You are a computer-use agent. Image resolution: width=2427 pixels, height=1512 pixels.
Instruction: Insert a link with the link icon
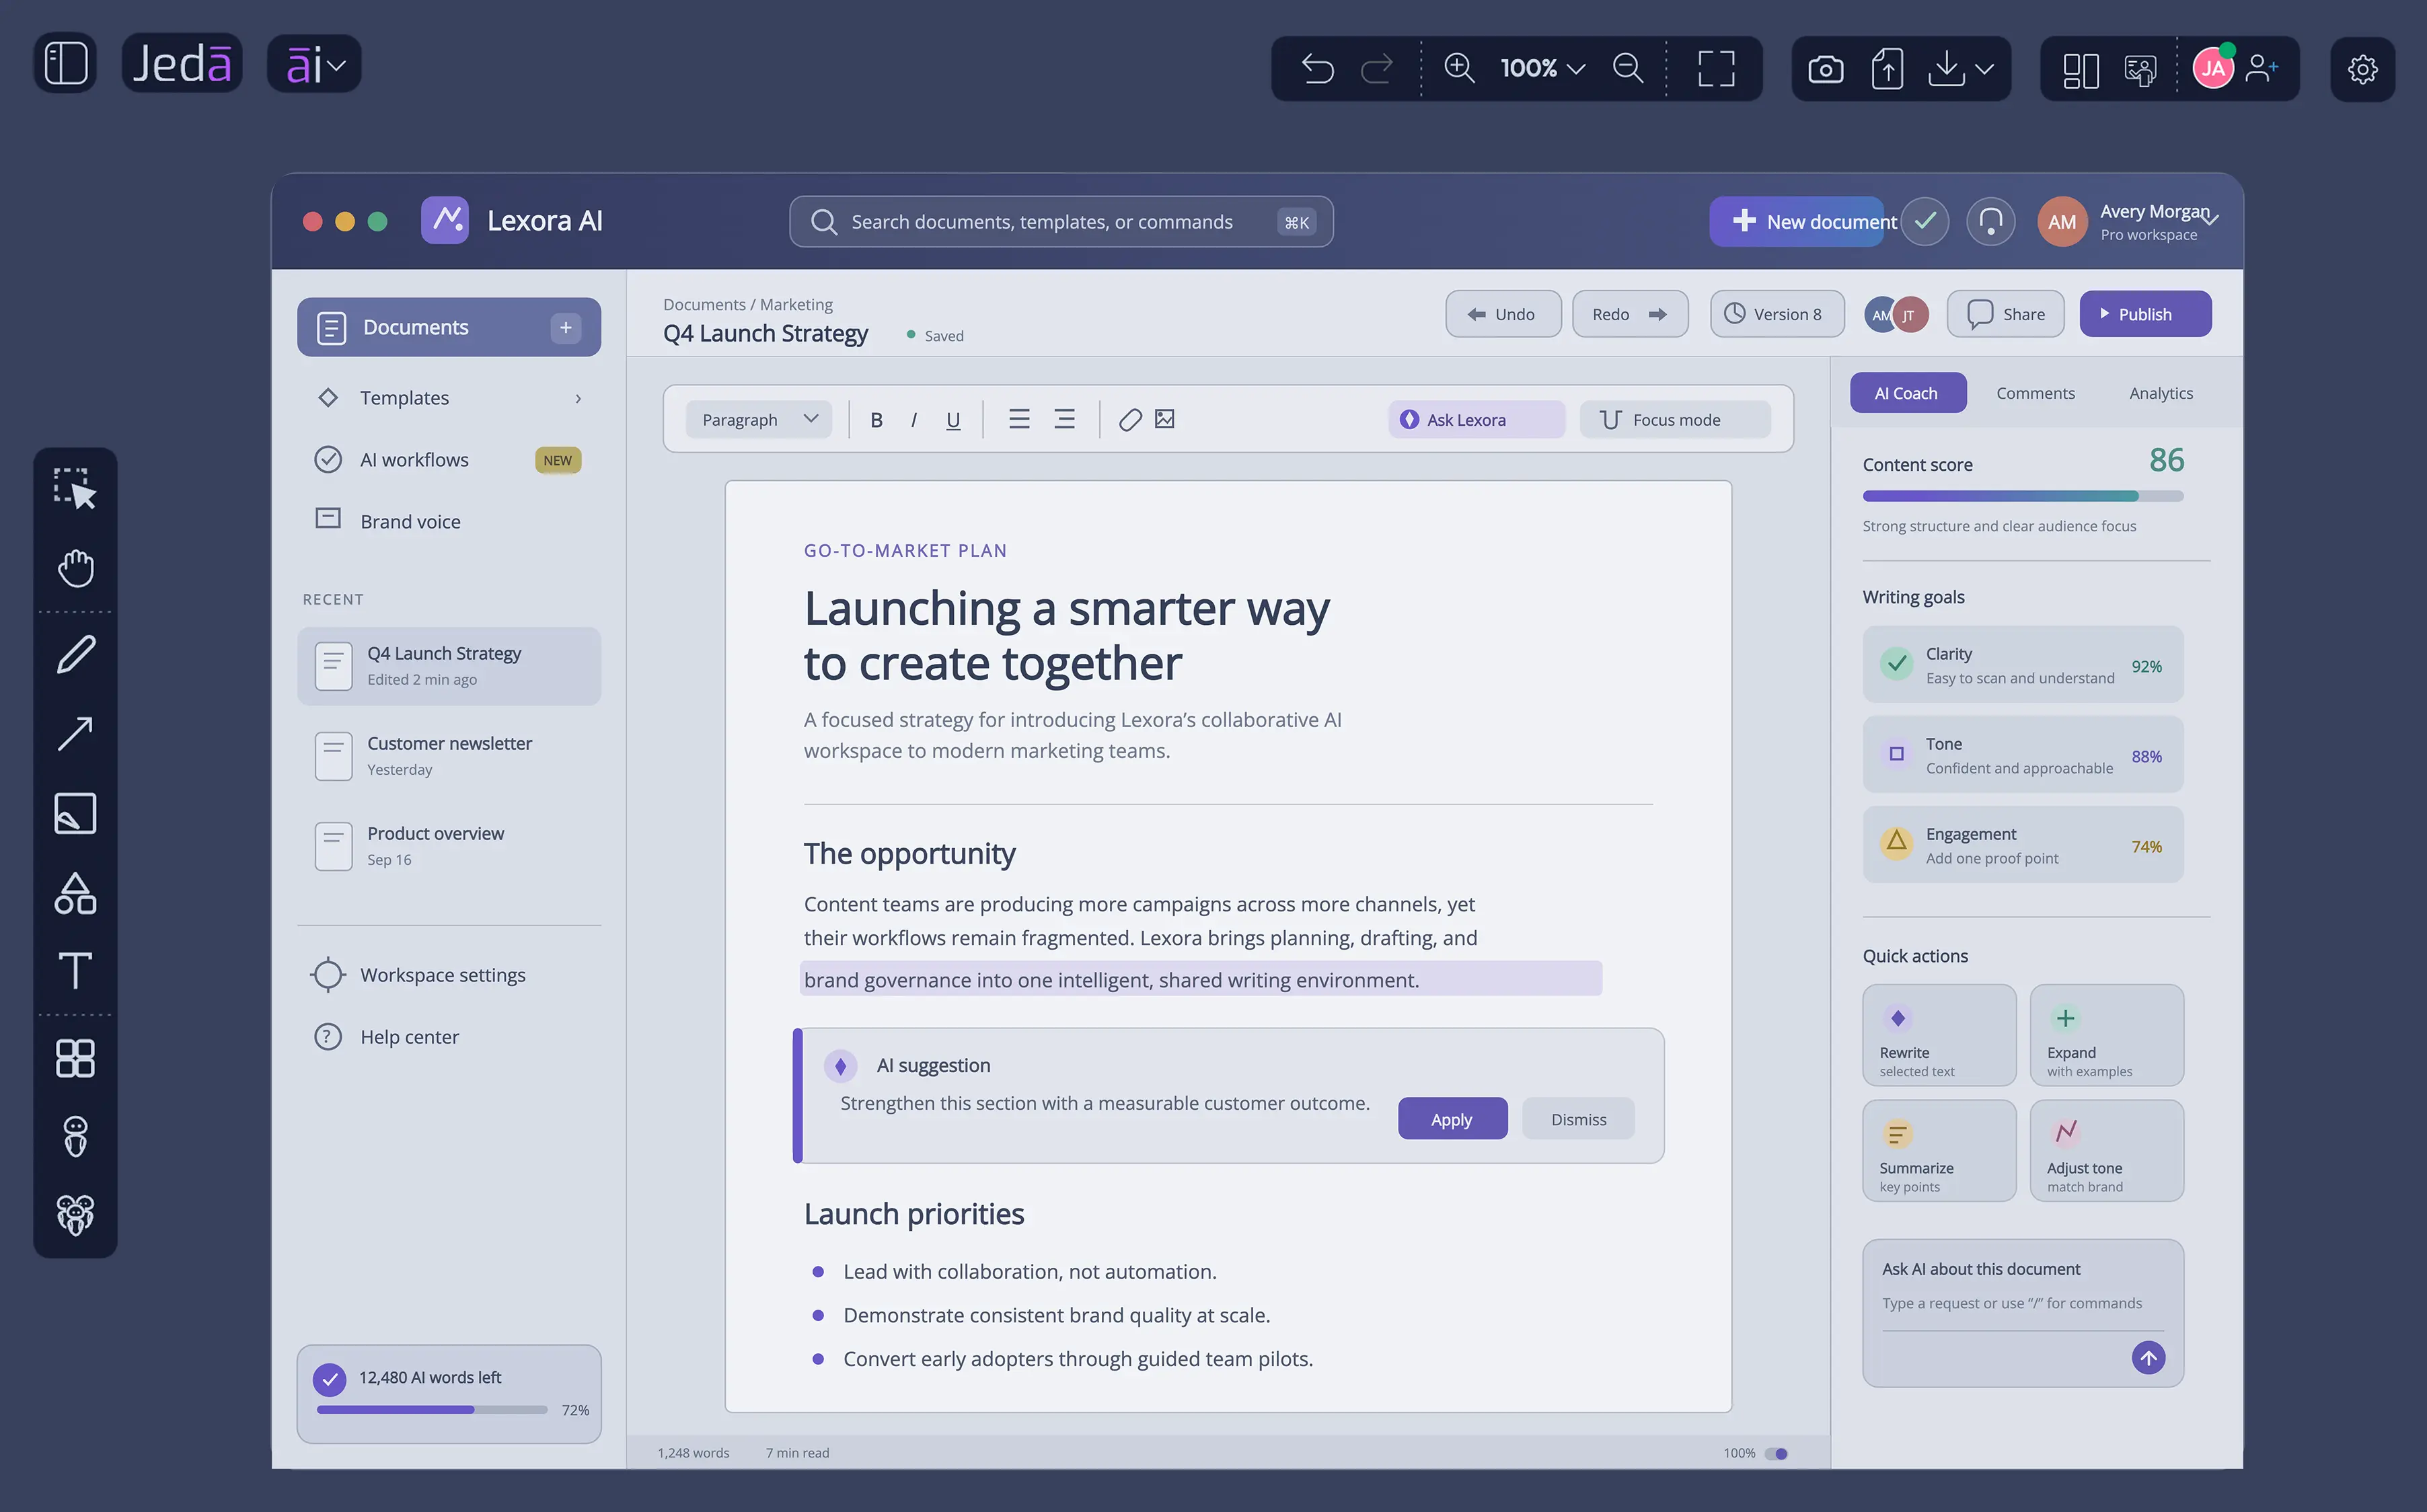click(1130, 420)
